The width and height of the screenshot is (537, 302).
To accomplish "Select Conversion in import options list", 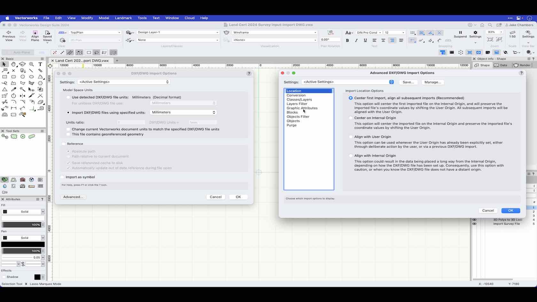I will click(x=296, y=95).
